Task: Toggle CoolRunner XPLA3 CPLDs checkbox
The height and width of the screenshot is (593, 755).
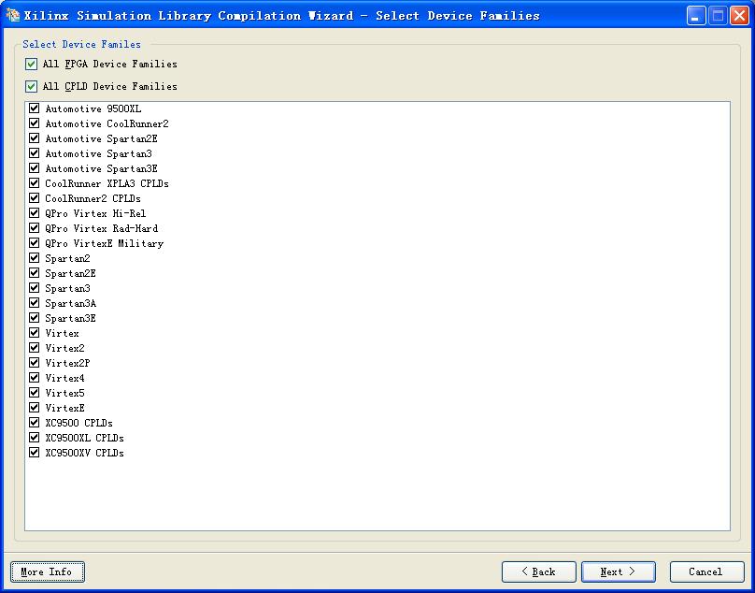Action: (x=35, y=183)
